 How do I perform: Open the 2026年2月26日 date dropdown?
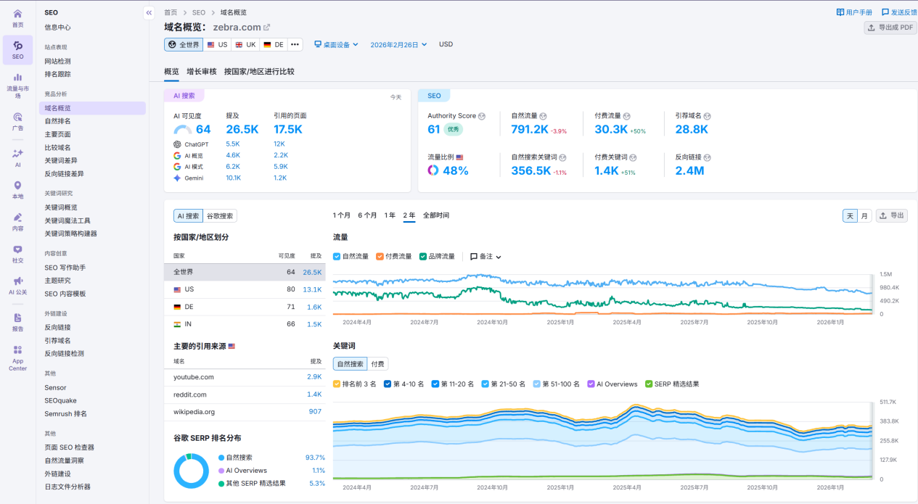click(x=398, y=44)
